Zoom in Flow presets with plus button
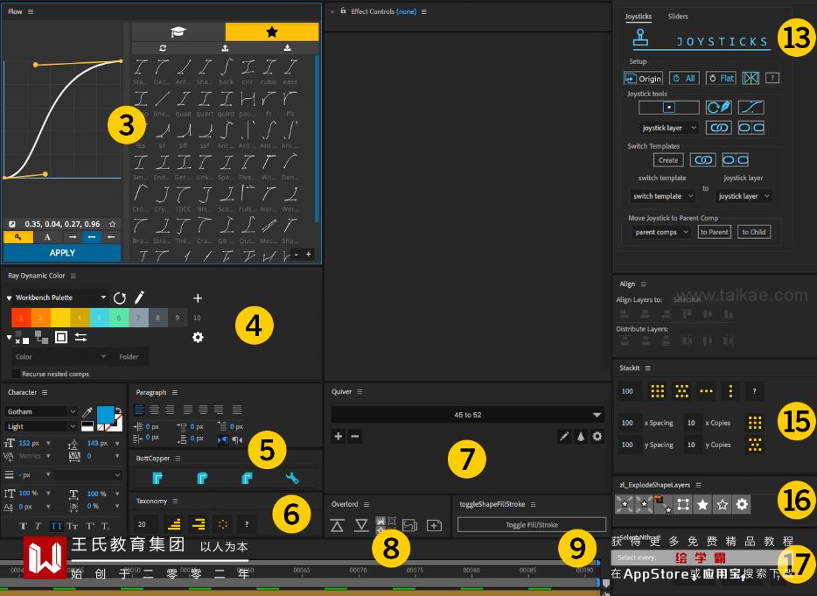 click(309, 255)
